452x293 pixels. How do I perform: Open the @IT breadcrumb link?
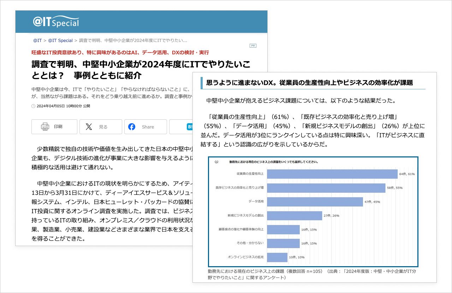[37, 41]
